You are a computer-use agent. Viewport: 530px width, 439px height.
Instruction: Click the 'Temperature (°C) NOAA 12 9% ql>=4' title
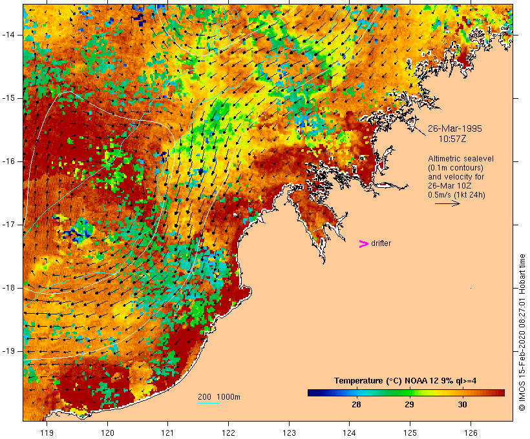click(405, 381)
